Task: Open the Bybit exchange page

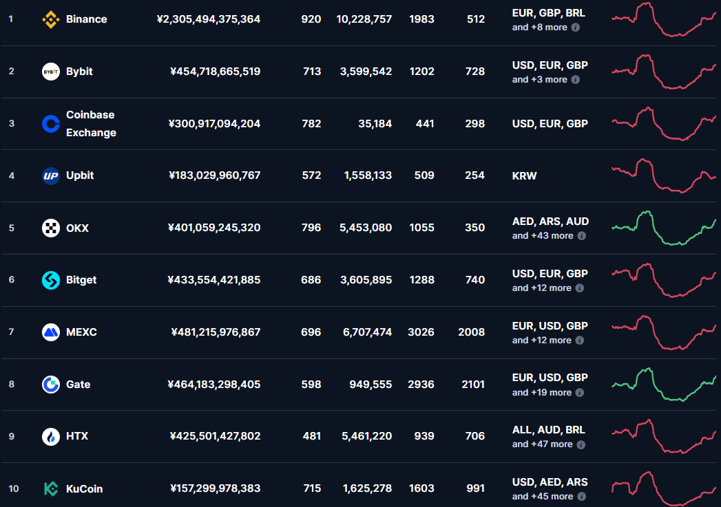Action: click(80, 72)
